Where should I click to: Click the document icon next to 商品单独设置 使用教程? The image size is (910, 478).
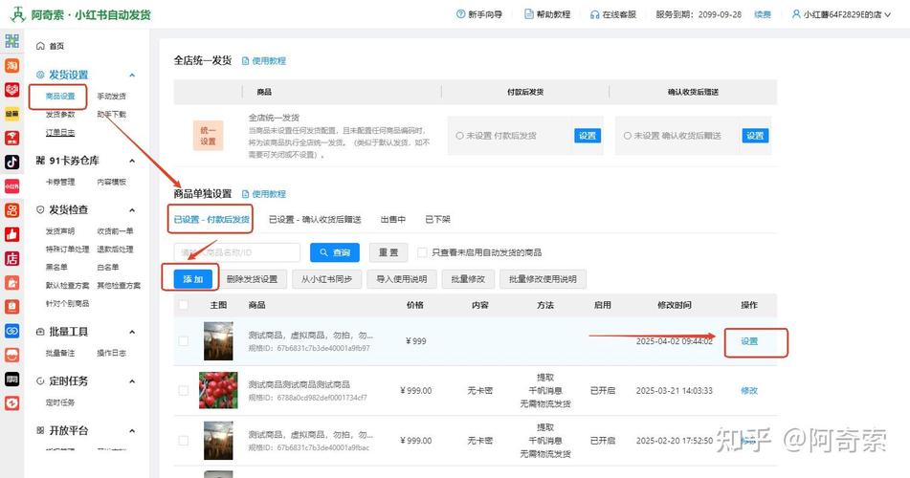(x=245, y=194)
